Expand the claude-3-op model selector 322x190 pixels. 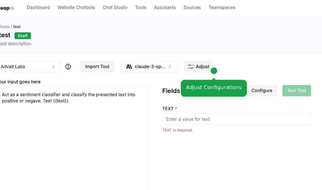click(149, 67)
